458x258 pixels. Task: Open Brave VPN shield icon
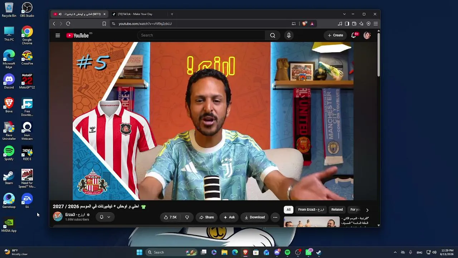(369, 24)
